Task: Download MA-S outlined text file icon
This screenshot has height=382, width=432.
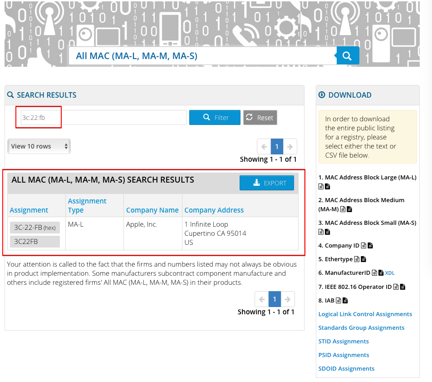Action: (321, 232)
